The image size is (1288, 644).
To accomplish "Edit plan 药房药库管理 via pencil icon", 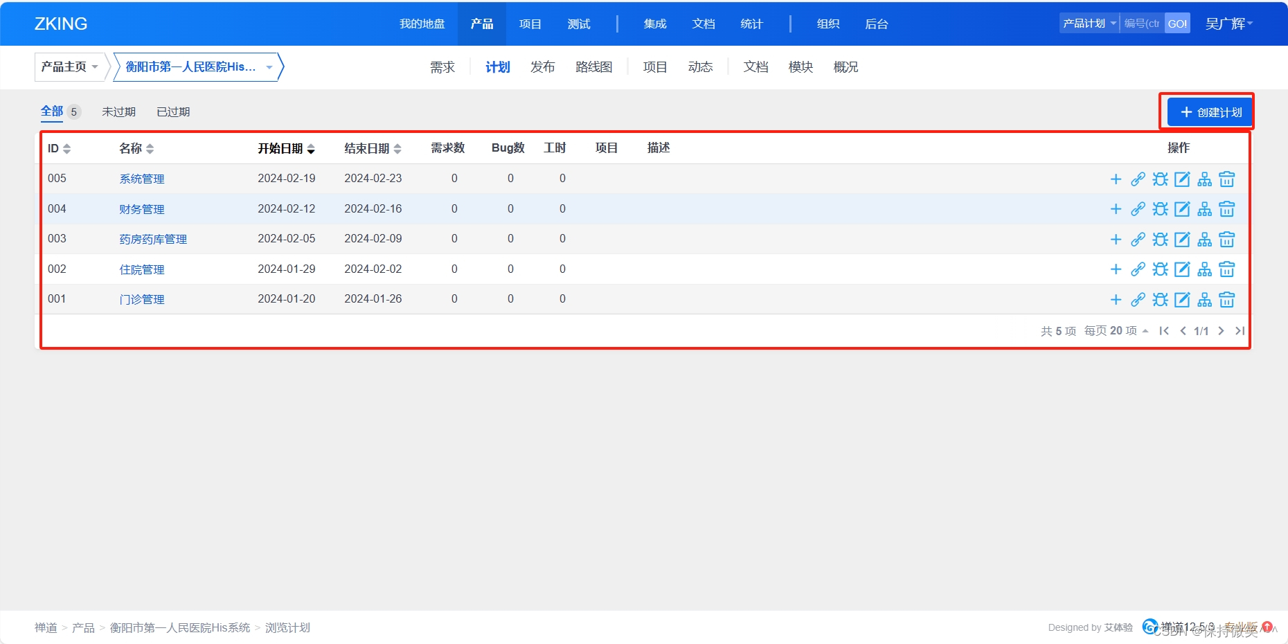I will pyautogui.click(x=1182, y=240).
